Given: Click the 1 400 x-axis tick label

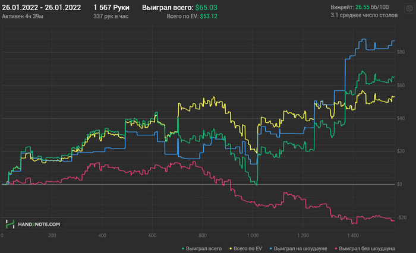Looking at the screenshot, I should coord(353,235).
